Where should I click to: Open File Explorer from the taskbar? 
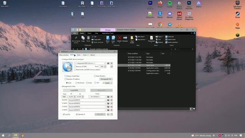coord(16,135)
